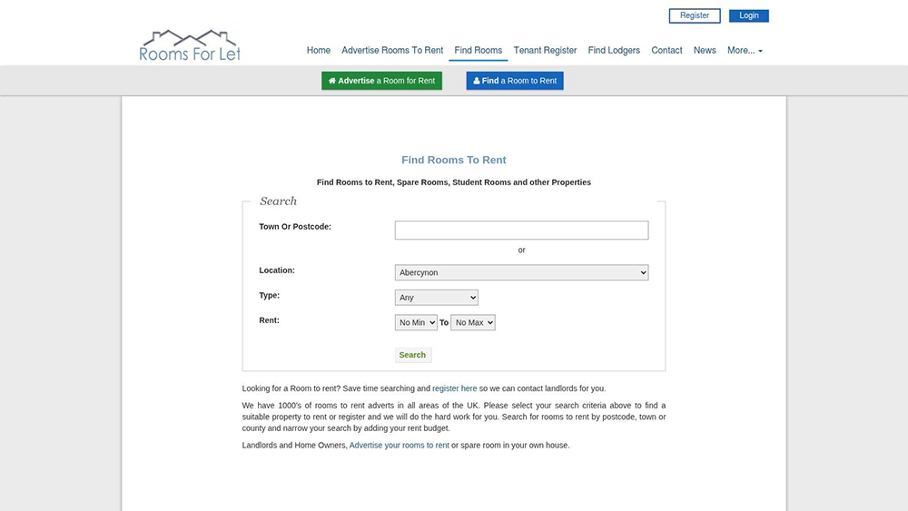Click the 'Search' legend text
This screenshot has width=908, height=511.
[278, 201]
